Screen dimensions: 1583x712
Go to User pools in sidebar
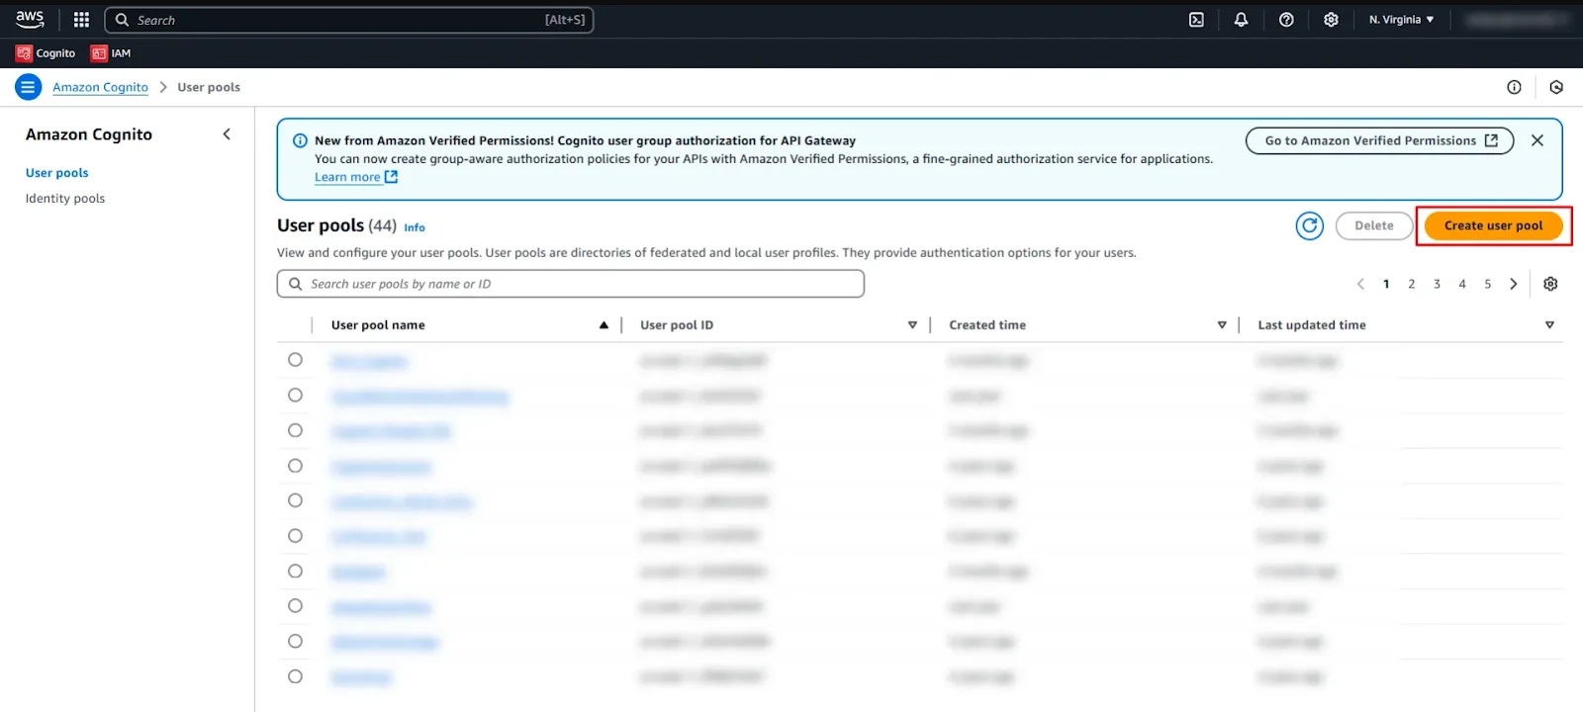tap(57, 173)
